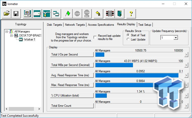Image resolution: width=192 pixels, height=118 pixels.
Task: Click the Avg. Read Response Time button
Action: [72, 75]
